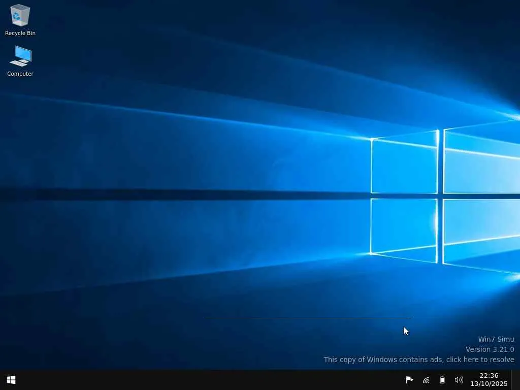Open the Windows Start menu
The image size is (520, 390).
11,380
